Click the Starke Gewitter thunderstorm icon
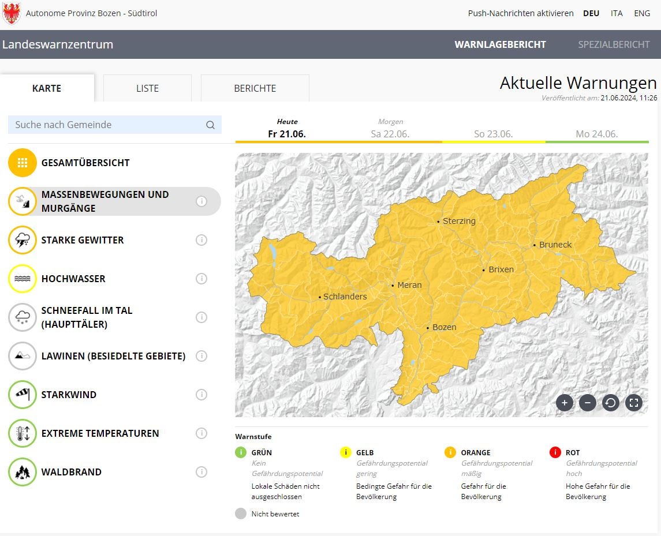Screen dimensions: 661x536 coord(23,240)
